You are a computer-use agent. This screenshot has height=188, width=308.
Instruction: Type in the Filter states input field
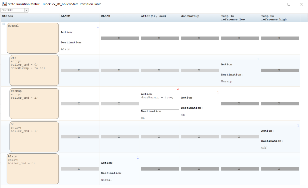point(13,10)
